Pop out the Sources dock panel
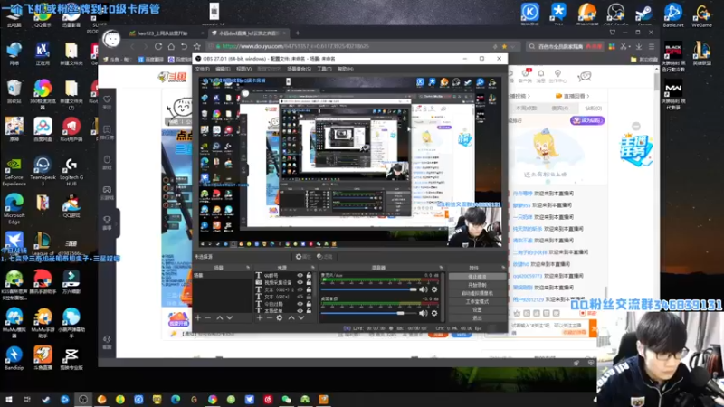This screenshot has height=407, width=724. coord(312,268)
